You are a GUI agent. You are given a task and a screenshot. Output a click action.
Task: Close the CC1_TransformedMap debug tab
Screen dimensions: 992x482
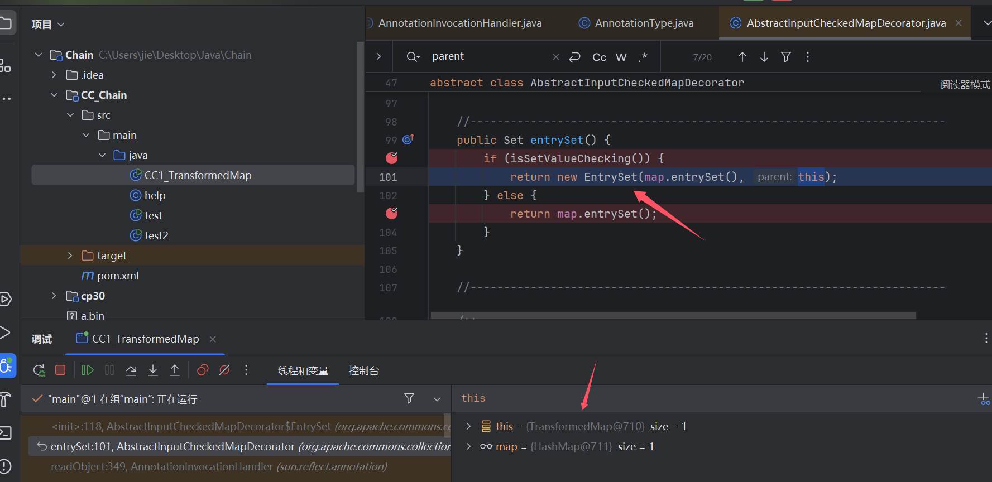(x=213, y=339)
